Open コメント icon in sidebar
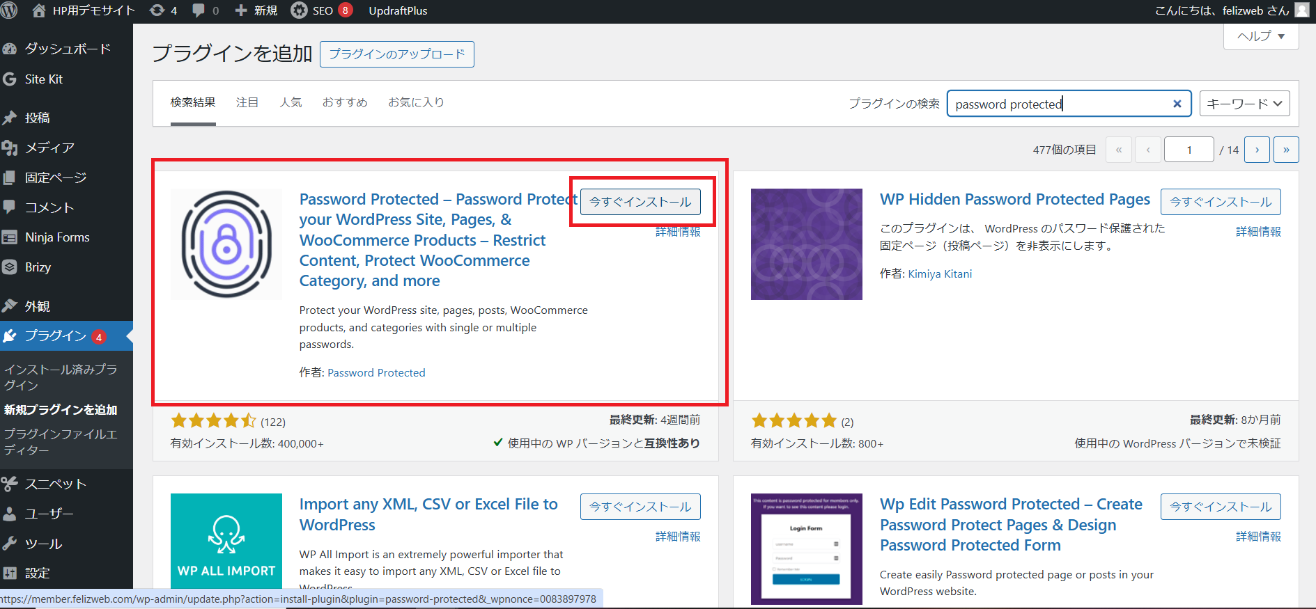1316x609 pixels. [10, 207]
